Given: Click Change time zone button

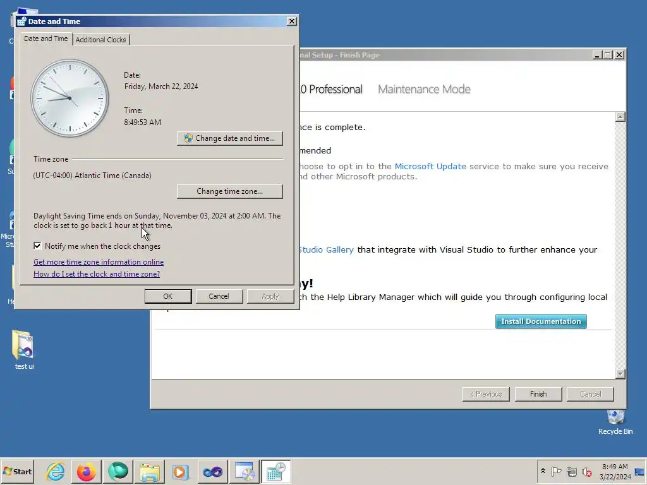Looking at the screenshot, I should coord(230,191).
